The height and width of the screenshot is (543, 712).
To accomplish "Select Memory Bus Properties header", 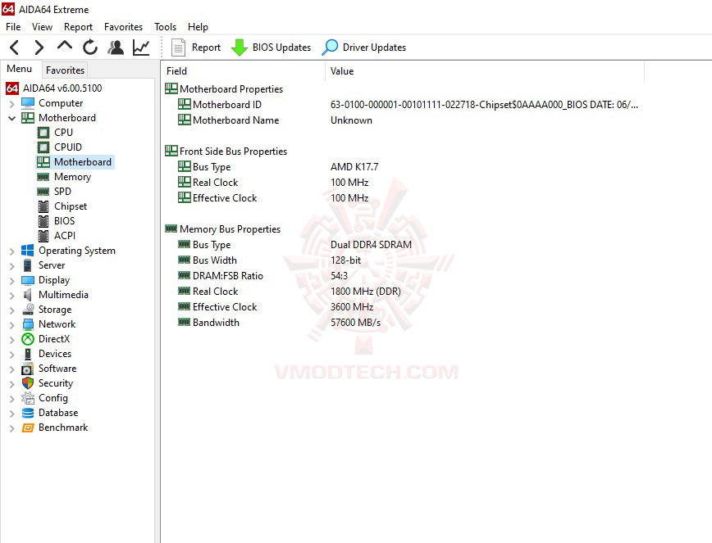I will click(x=222, y=229).
